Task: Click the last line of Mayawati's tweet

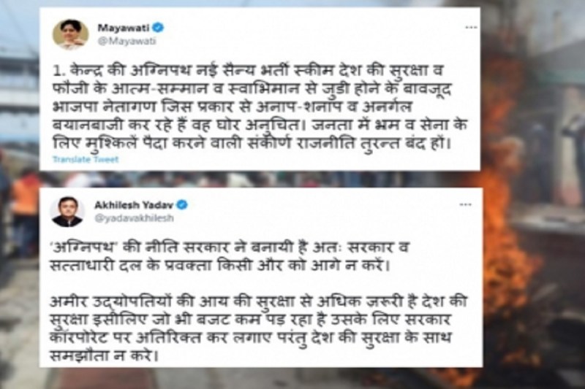Action: click(252, 143)
